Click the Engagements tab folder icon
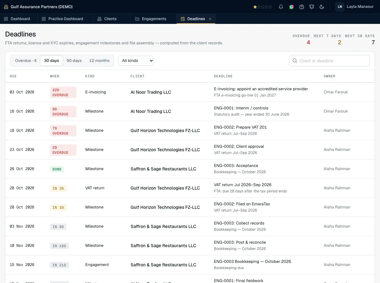Viewport: 380px width, 283px height. point(137,19)
